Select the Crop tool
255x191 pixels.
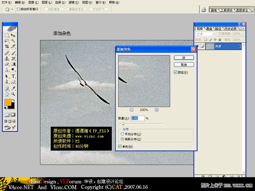point(7,46)
